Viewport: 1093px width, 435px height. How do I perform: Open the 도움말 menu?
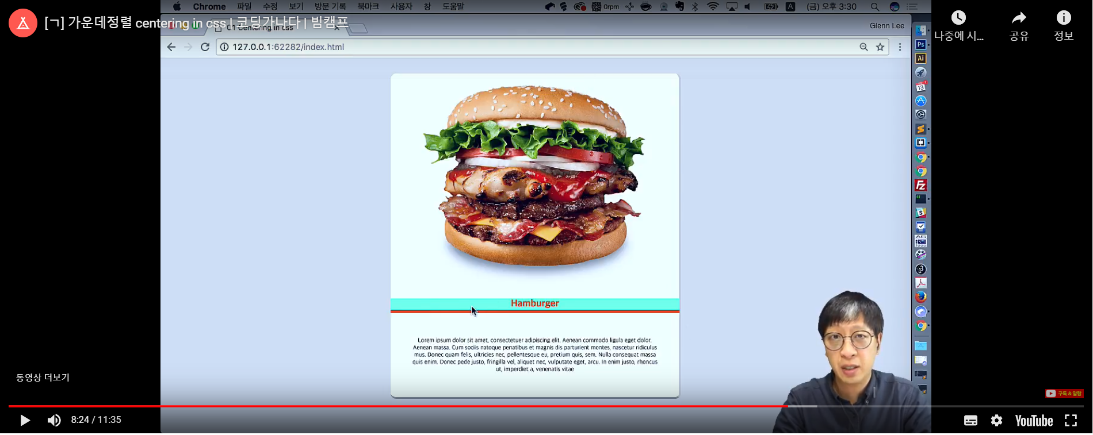click(x=453, y=7)
